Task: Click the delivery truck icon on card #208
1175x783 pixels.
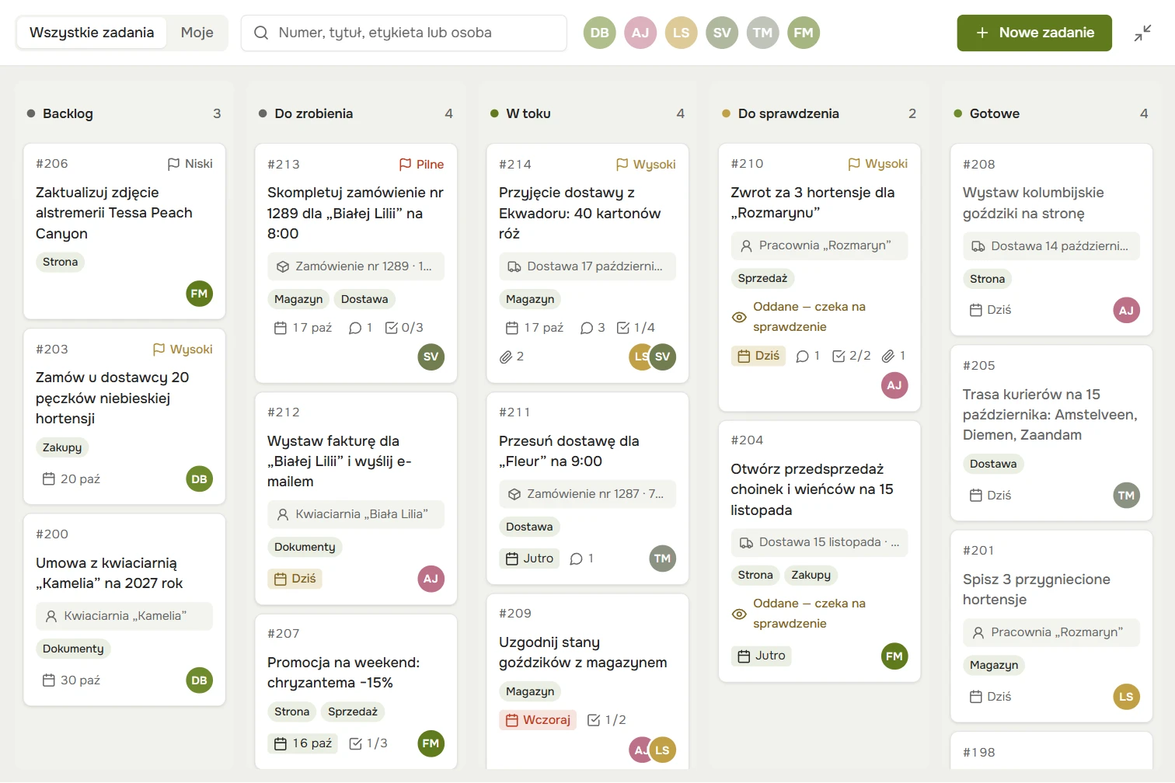Action: [x=978, y=246]
